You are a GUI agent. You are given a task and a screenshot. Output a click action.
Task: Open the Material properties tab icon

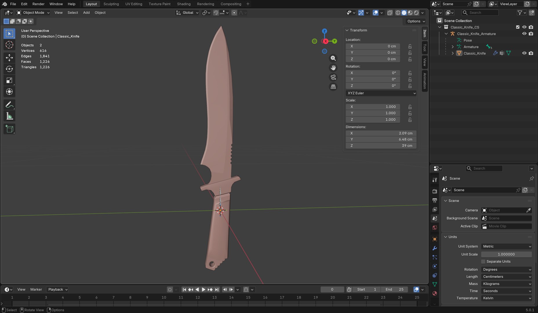(x=435, y=293)
